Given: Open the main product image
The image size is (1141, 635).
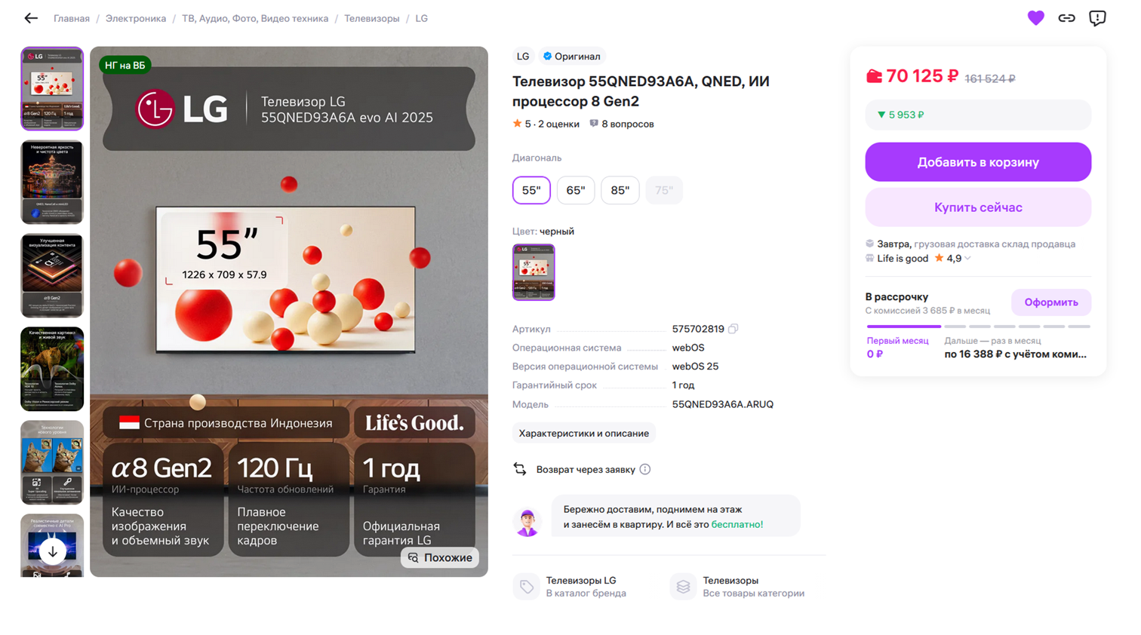Looking at the screenshot, I should 289,311.
